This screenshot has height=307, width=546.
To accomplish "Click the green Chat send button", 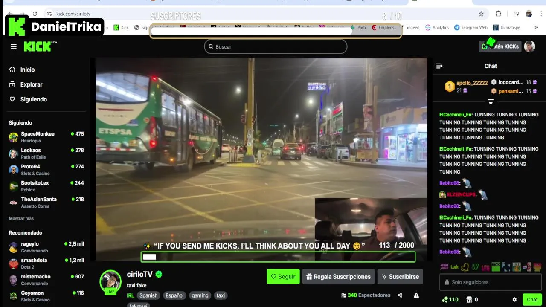I will point(532,299).
